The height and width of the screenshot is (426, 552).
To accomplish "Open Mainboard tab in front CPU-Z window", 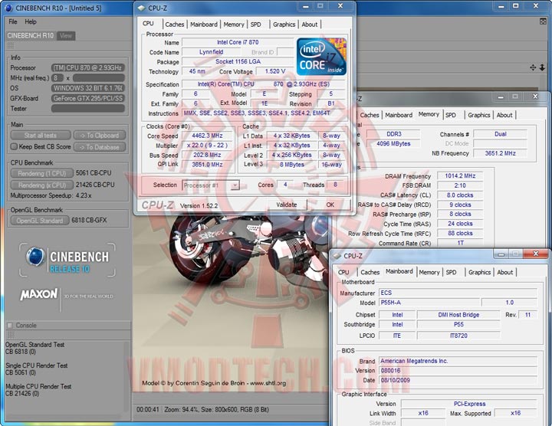I will pos(204,25).
